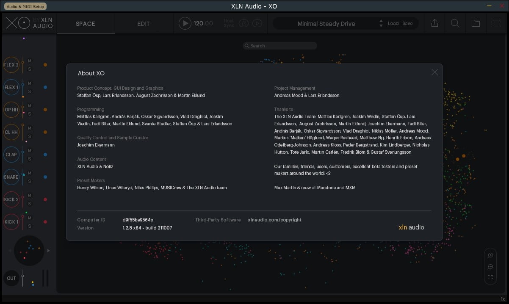
Task: Start playback with the play button
Action: coord(185,23)
